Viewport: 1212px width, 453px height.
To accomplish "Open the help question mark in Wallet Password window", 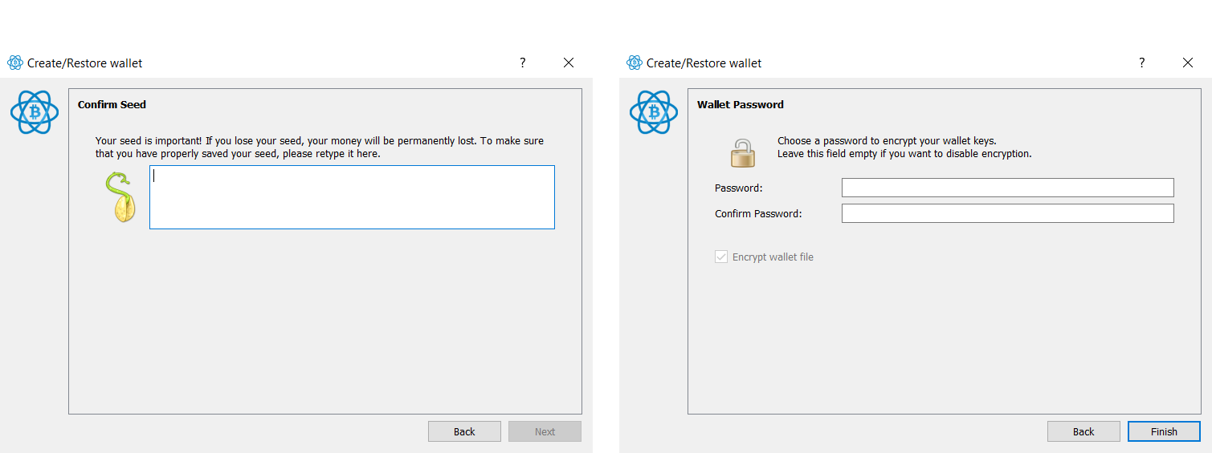I will pos(1142,63).
